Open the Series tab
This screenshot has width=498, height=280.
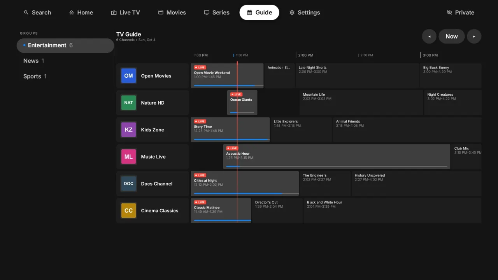(217, 12)
